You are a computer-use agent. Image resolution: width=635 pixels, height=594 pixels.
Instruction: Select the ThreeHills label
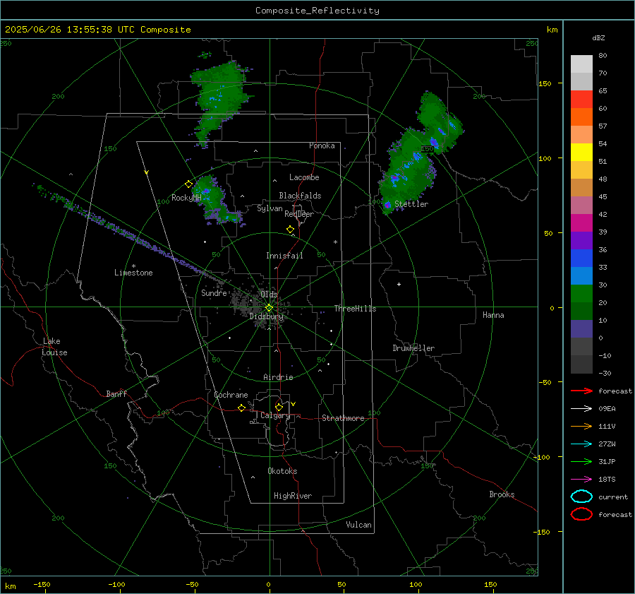point(355,309)
